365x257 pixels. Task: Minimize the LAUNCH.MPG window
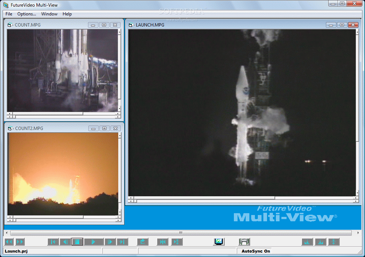[331, 25]
